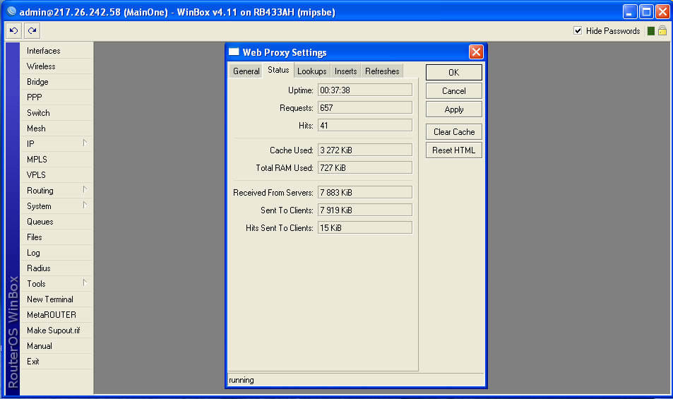Select the Status tab
673x399 pixels.
[x=278, y=70]
